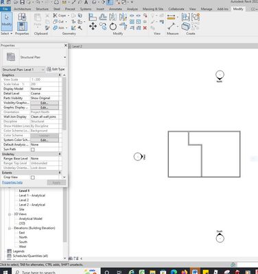Click Visibility/Graphics Edit button

coord(45,103)
